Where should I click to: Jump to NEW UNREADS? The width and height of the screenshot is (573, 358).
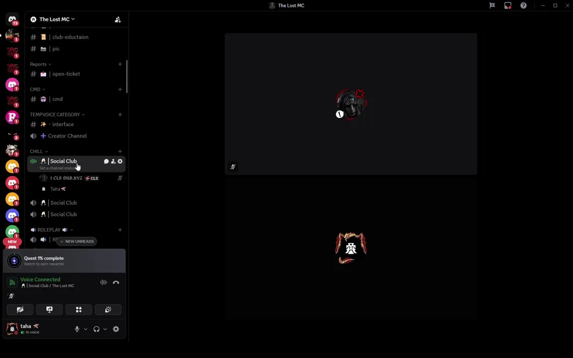pyautogui.click(x=77, y=242)
